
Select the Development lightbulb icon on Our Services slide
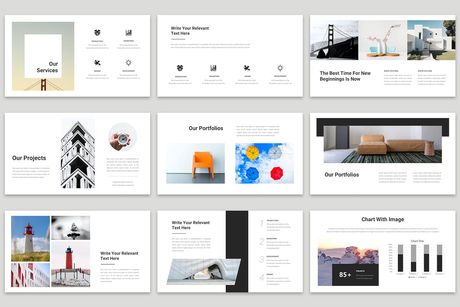pos(129,63)
